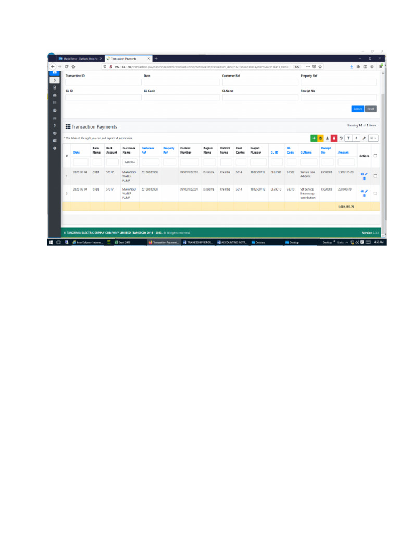This screenshot has width=400, height=533.
Task: Click the taskbar clock showing 4:50 AM
Action: 379,243
